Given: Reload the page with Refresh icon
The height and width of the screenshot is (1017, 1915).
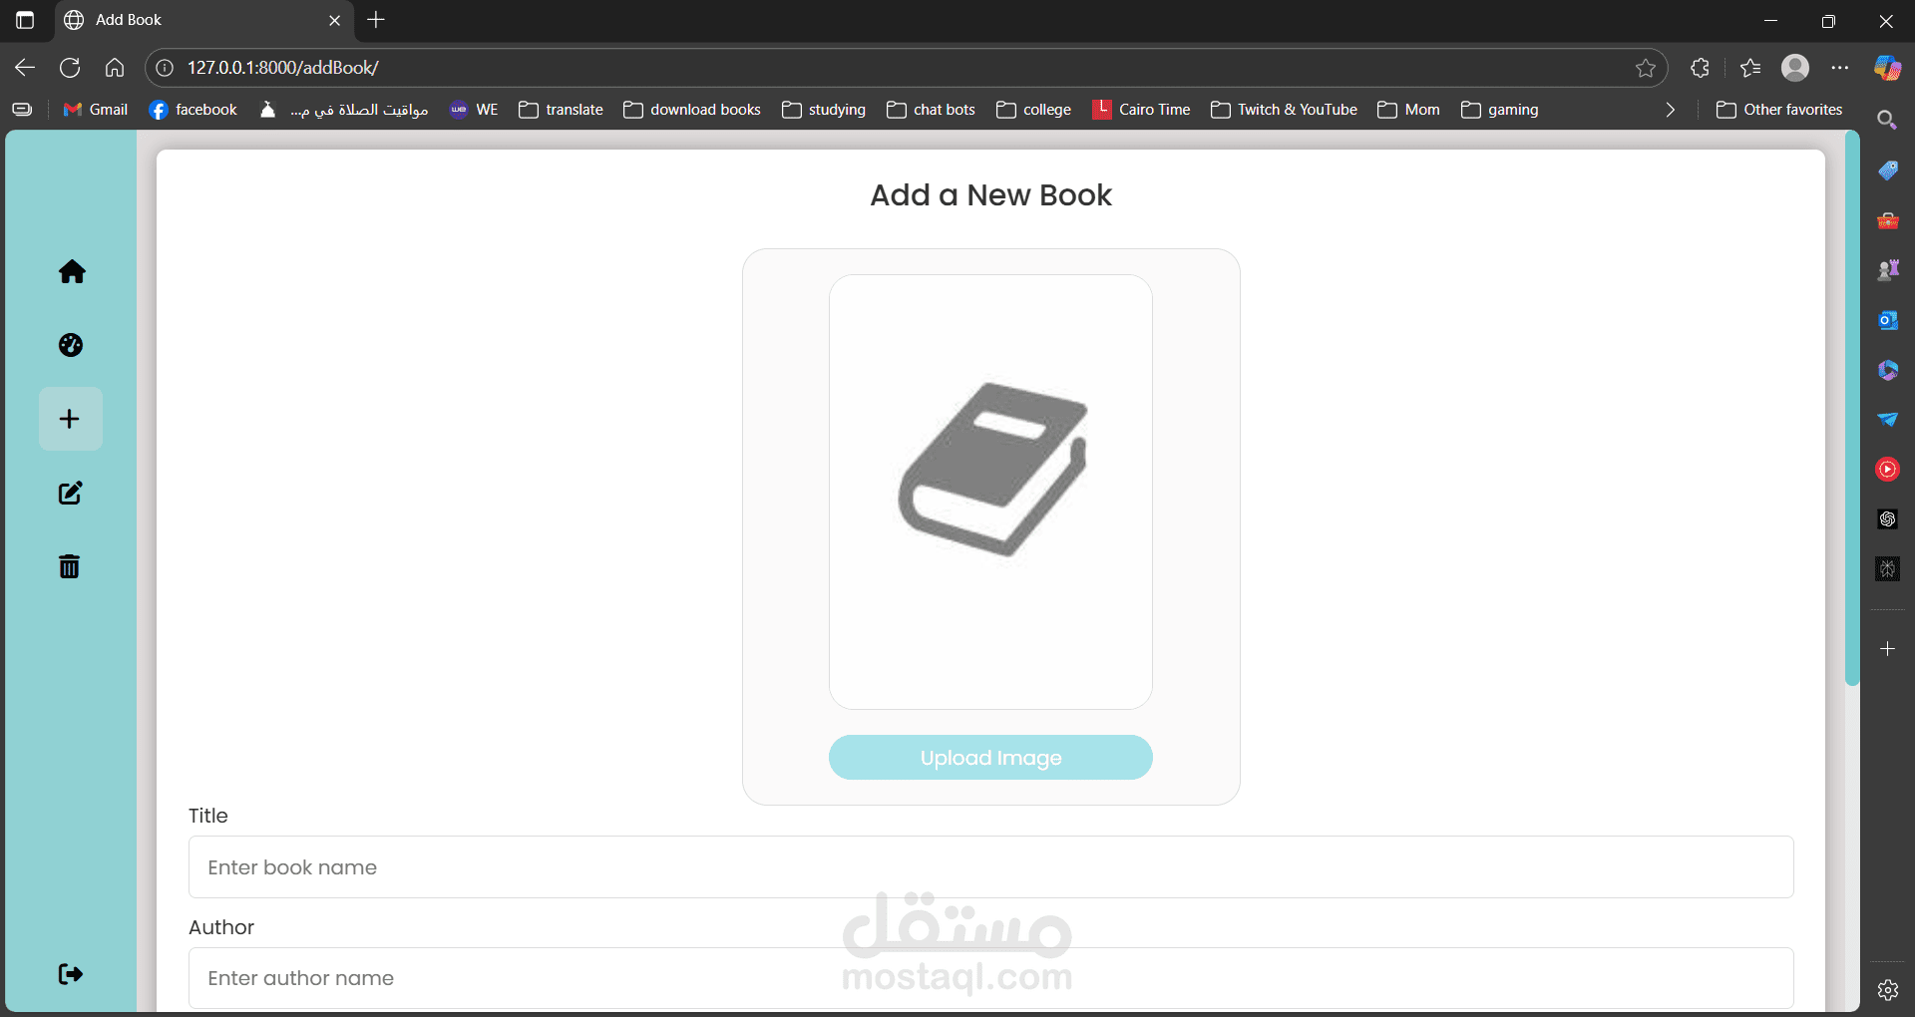Looking at the screenshot, I should 70,68.
